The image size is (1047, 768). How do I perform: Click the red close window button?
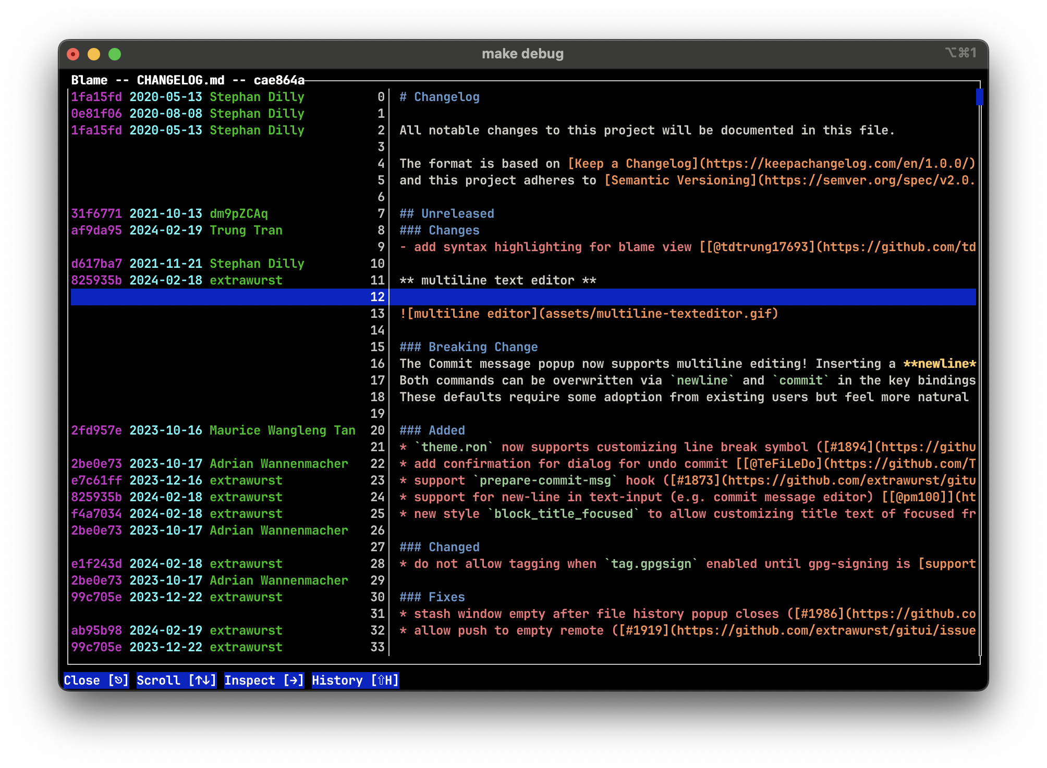(74, 54)
